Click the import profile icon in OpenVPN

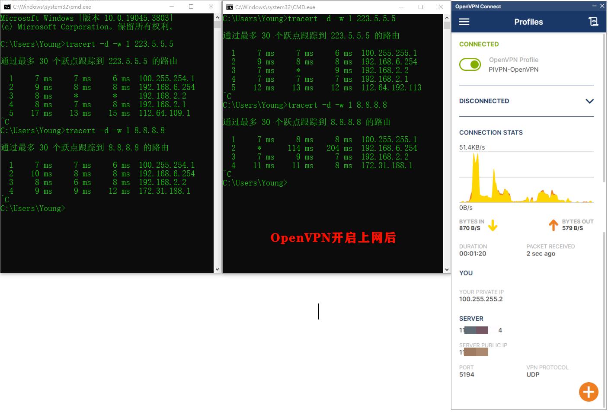coord(593,22)
